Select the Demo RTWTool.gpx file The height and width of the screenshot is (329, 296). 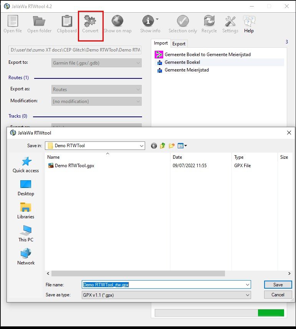tap(74, 166)
